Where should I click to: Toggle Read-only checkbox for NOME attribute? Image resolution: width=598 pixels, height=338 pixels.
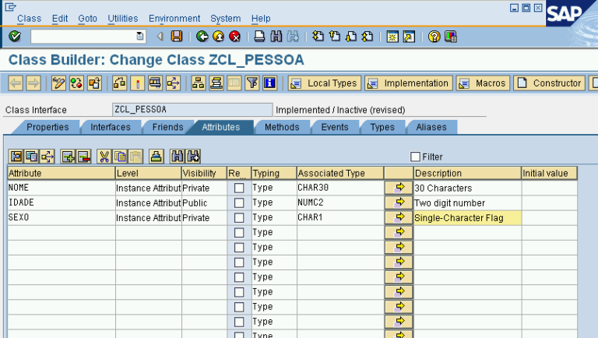pyautogui.click(x=239, y=188)
